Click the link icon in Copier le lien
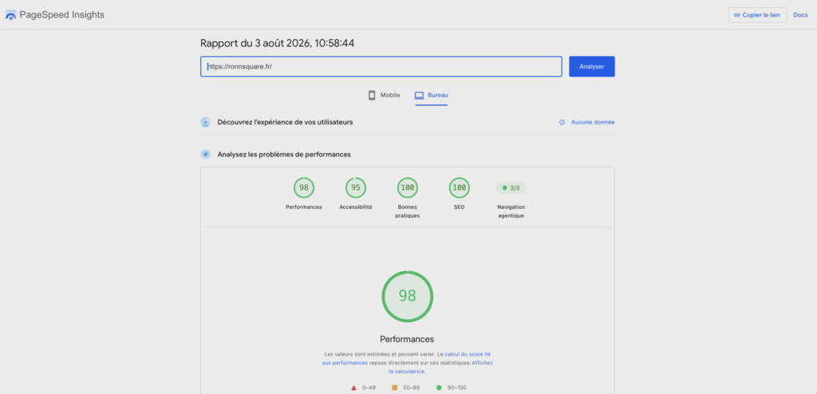Viewport: 817px width, 394px height. 736,15
